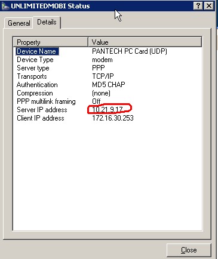This screenshot has width=218, height=259.
Task: Click the (none) compression value
Action: click(101, 93)
